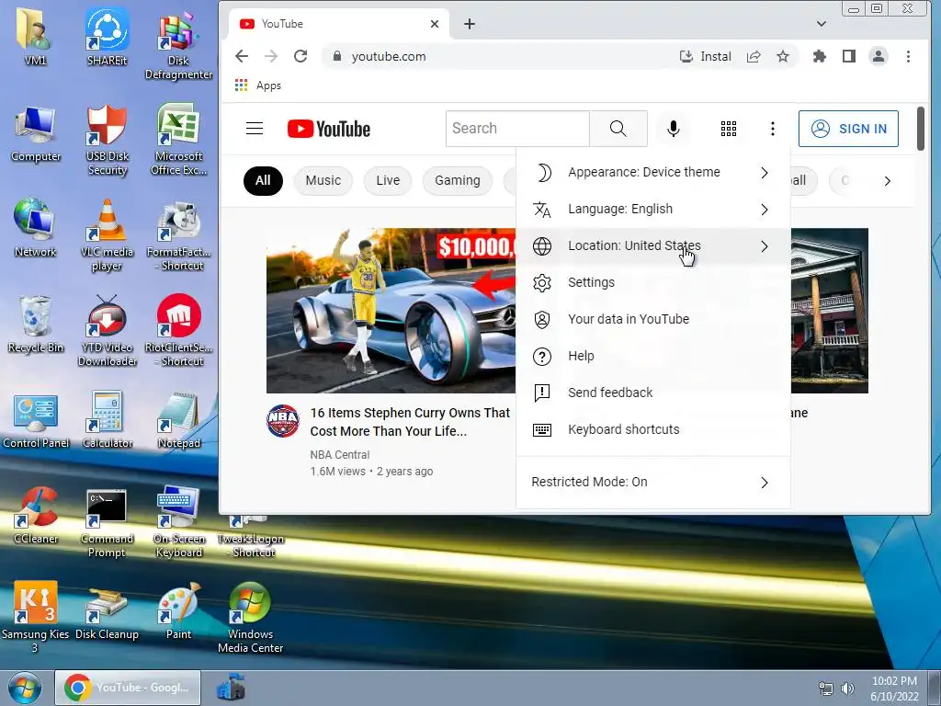Select the Music filter chip
The image size is (941, 706).
pos(323,181)
